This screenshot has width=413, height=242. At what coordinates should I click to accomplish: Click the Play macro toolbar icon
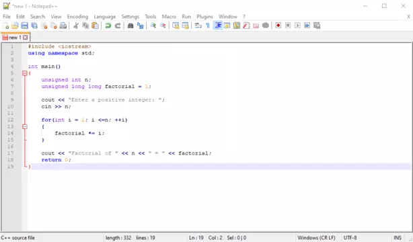tap(297, 26)
